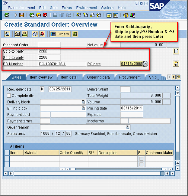Click the configuration search icon below header page icon
Viewport: 188px width, 196px height.
176,64
